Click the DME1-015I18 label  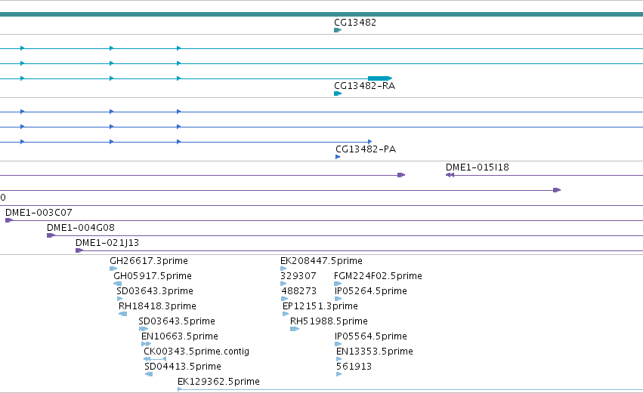coord(478,167)
